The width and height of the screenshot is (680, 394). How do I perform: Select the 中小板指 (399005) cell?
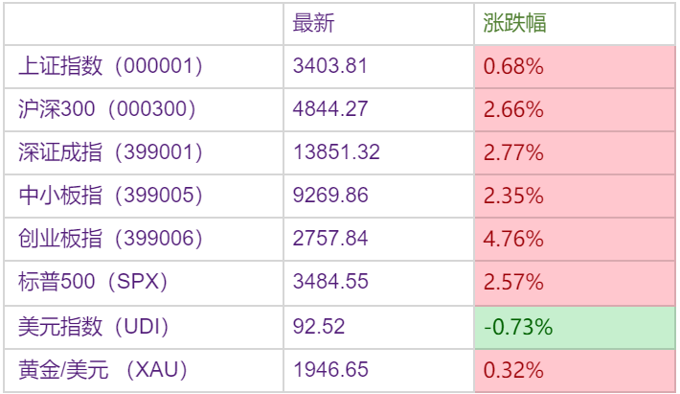point(111,196)
